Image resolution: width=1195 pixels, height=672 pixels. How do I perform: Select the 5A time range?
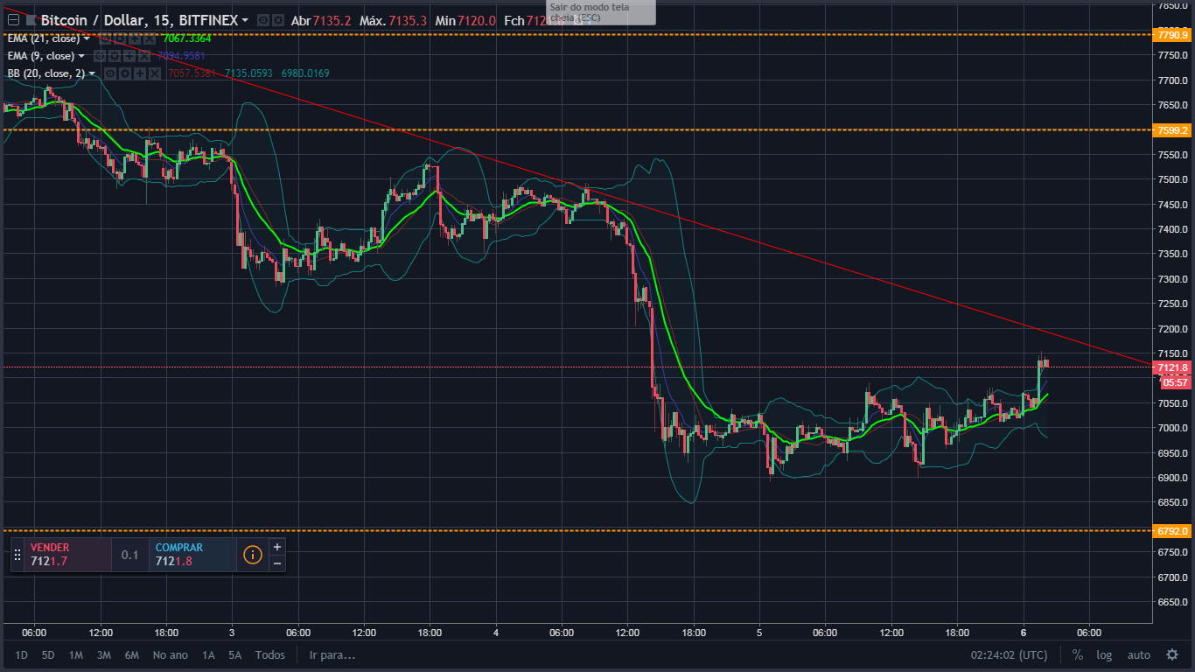[235, 654]
